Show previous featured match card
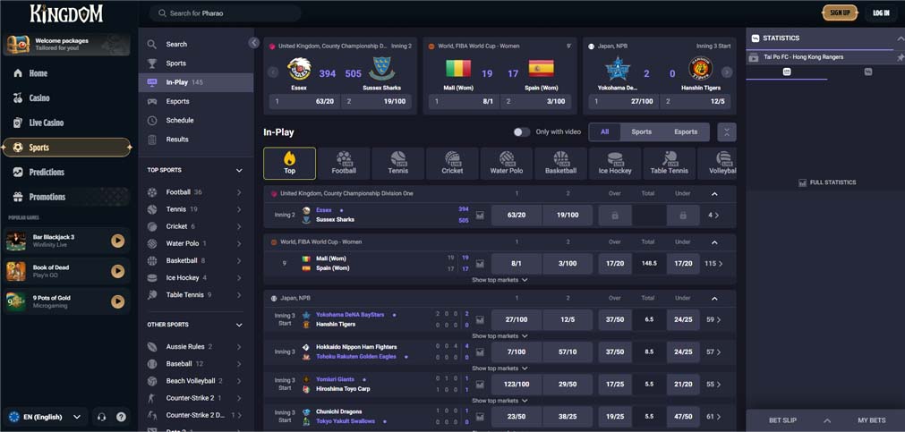 tap(273, 72)
